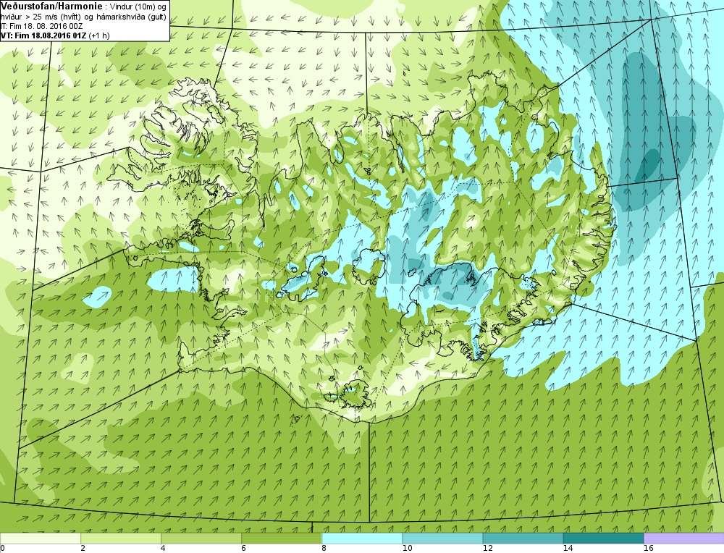724x553 pixels.
Task: Click the pale teal 10–12 m/s legend swatch
Action: 442,539
